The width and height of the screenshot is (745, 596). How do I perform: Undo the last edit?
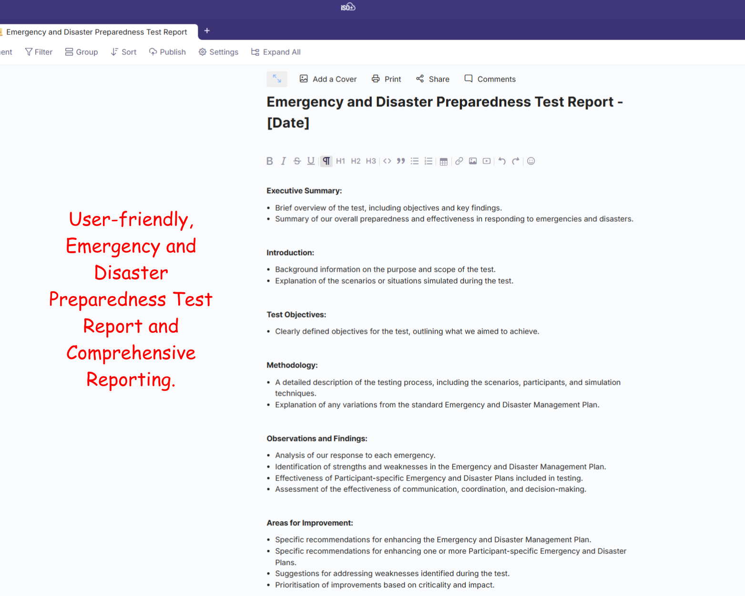(x=502, y=161)
